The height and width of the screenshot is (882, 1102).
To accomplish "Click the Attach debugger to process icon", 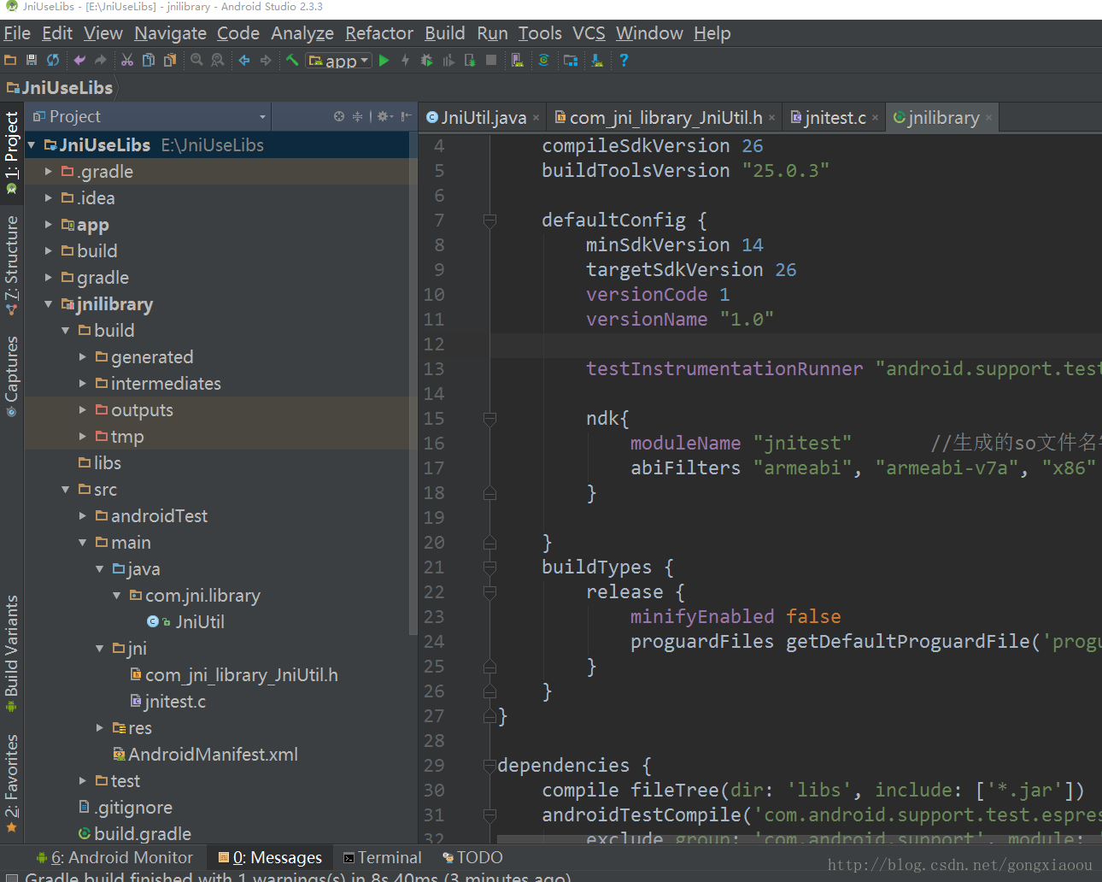I will [469, 60].
